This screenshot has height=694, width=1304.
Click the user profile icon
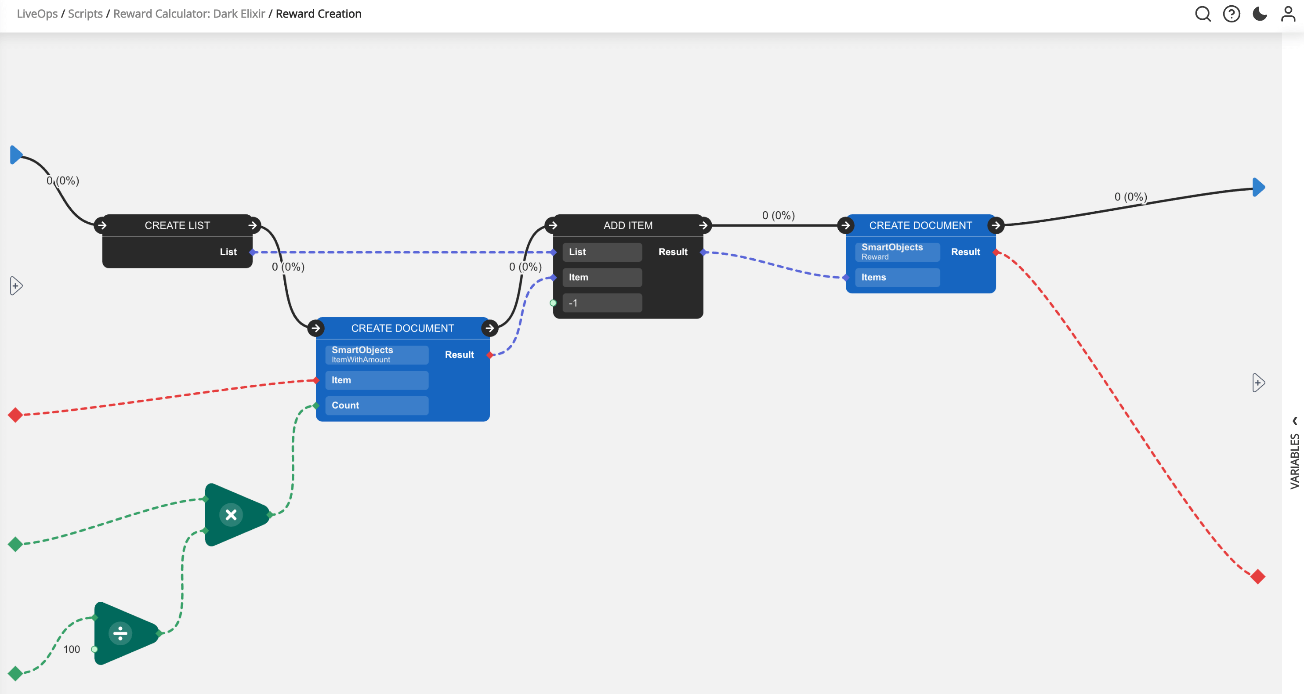click(1288, 14)
